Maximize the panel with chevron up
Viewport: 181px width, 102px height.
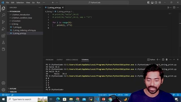coord(174,59)
